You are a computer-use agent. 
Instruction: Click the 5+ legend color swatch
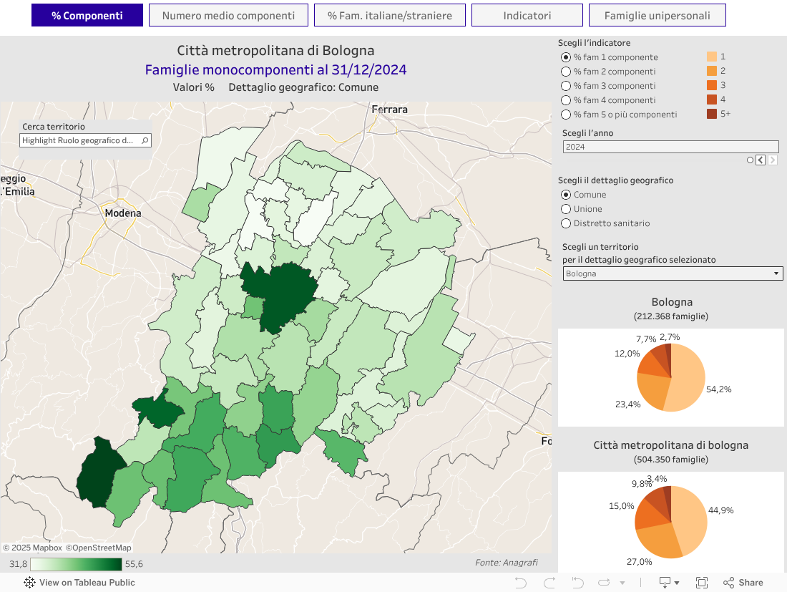(x=712, y=114)
